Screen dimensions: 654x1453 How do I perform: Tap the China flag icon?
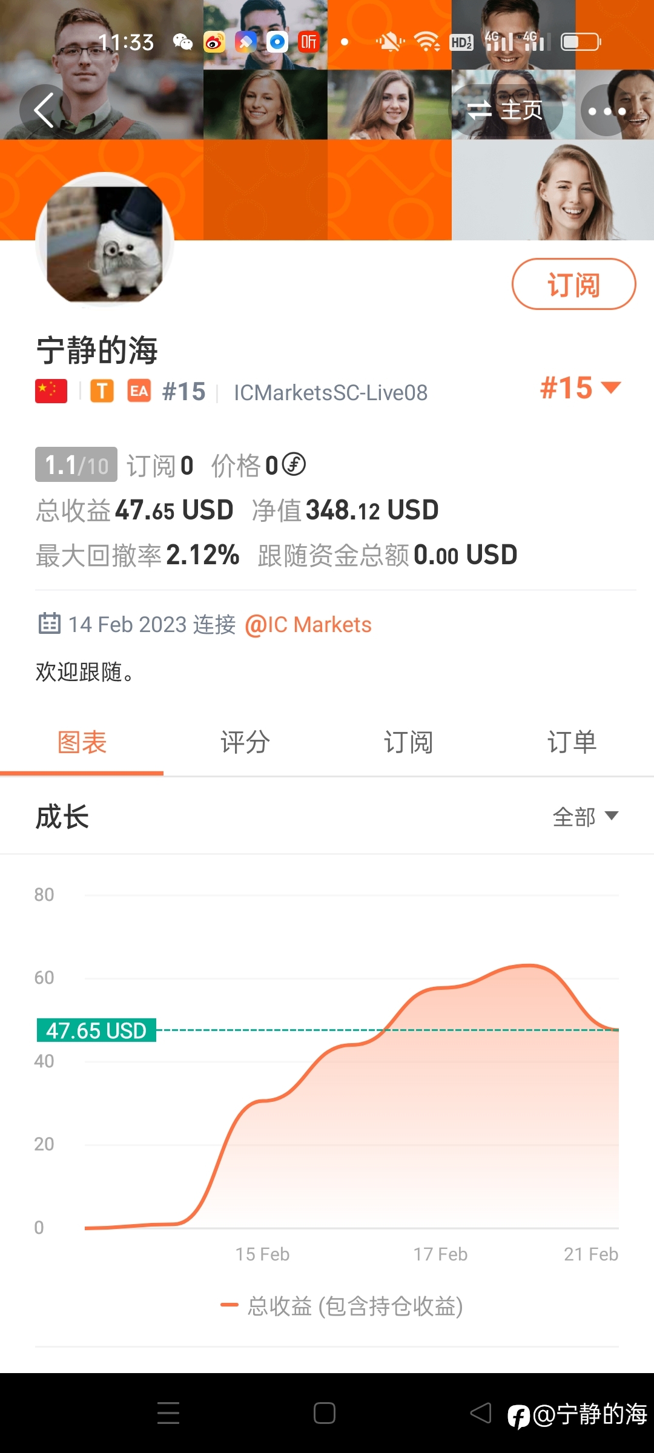pyautogui.click(x=51, y=391)
